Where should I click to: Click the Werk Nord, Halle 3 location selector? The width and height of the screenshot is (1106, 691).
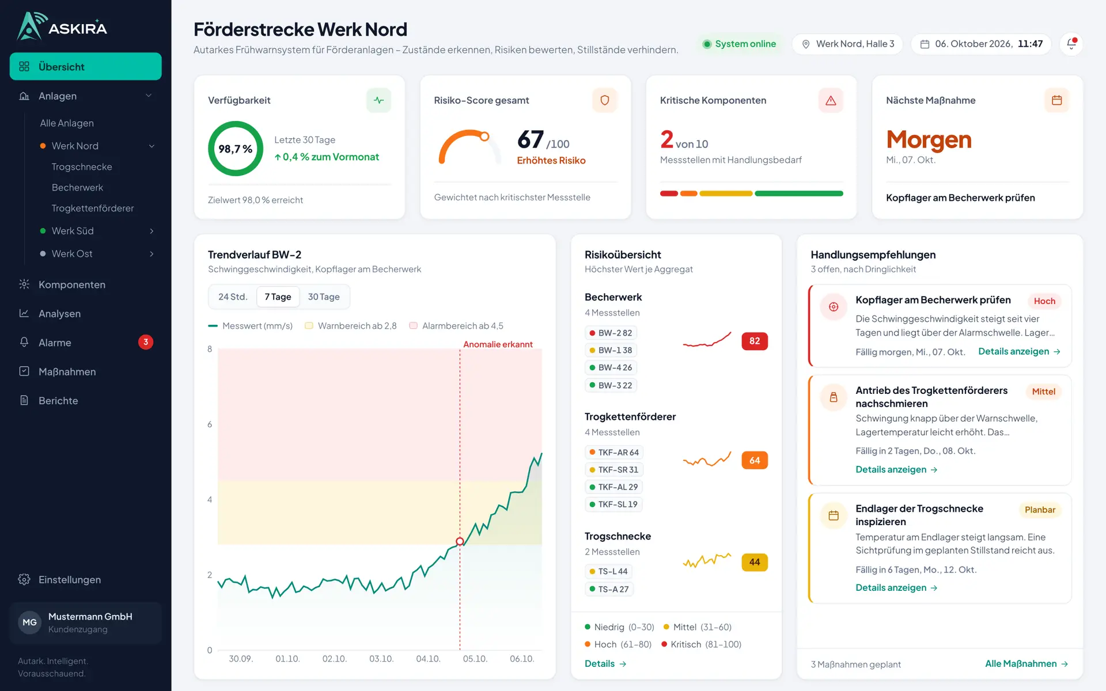(847, 44)
